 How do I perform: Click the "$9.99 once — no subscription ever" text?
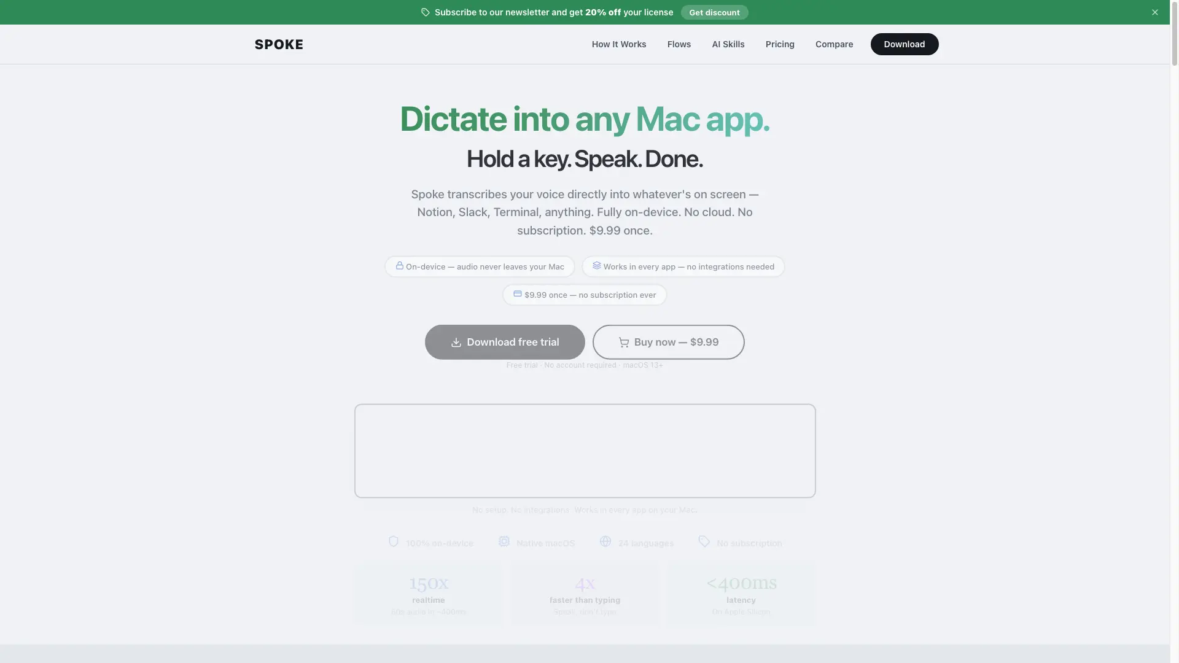tap(590, 295)
